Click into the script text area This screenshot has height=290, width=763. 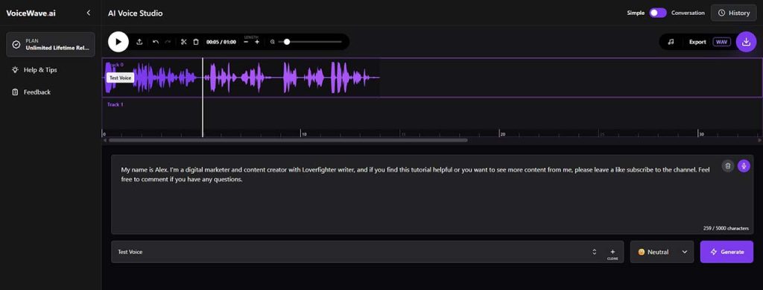(432, 194)
